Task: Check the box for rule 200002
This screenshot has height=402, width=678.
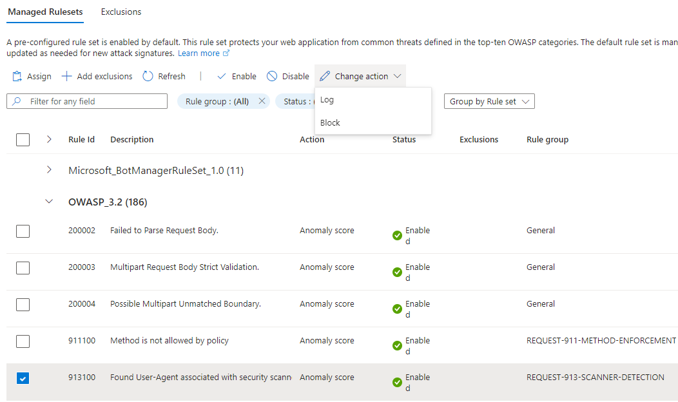Action: pyautogui.click(x=23, y=231)
